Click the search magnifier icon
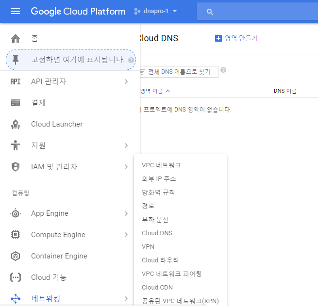Screen dimensions: 318x306 210,12
